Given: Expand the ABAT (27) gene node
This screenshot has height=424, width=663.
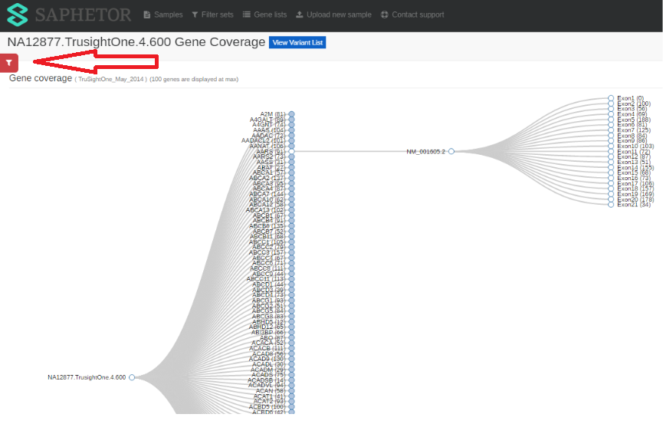Looking at the screenshot, I should (291, 168).
